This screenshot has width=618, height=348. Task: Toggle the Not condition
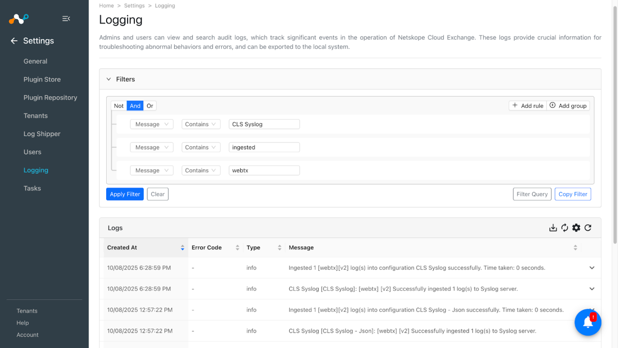pos(119,106)
